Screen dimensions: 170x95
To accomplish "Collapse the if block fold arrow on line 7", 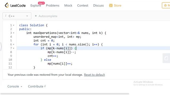I will tap(14, 48).
